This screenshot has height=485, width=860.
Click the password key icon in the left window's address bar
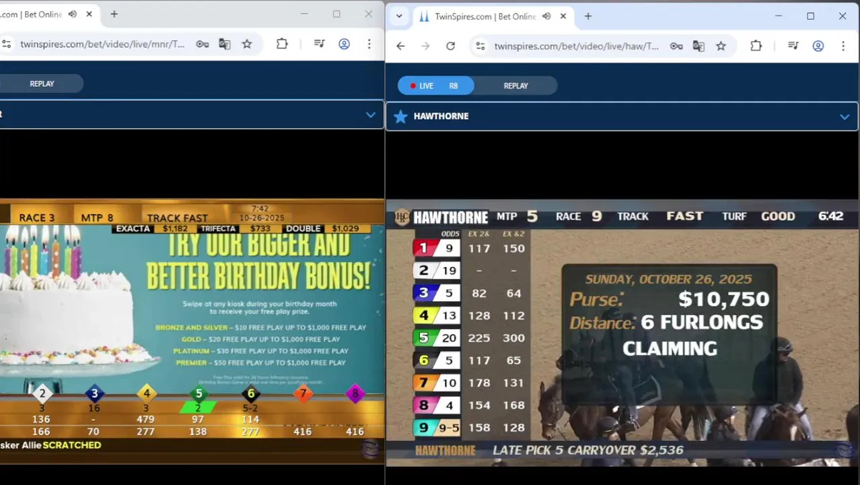point(203,44)
